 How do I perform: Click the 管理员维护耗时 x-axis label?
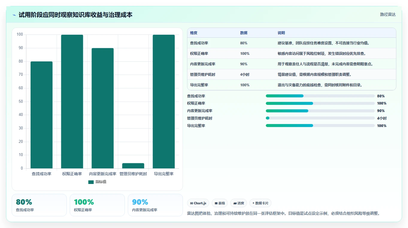click(x=133, y=174)
